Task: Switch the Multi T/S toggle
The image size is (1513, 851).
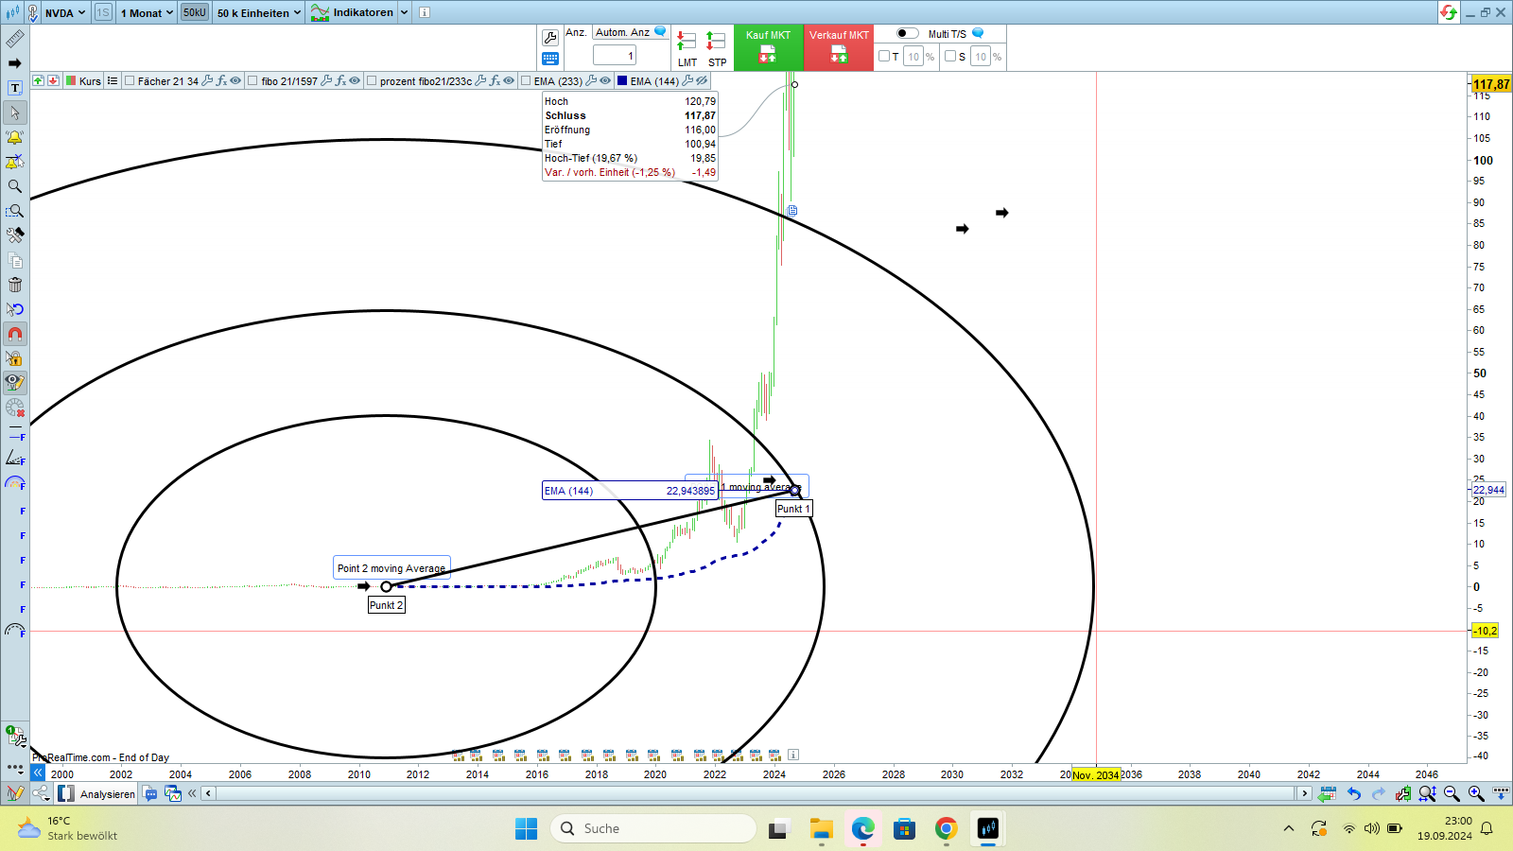Action: 907,34
